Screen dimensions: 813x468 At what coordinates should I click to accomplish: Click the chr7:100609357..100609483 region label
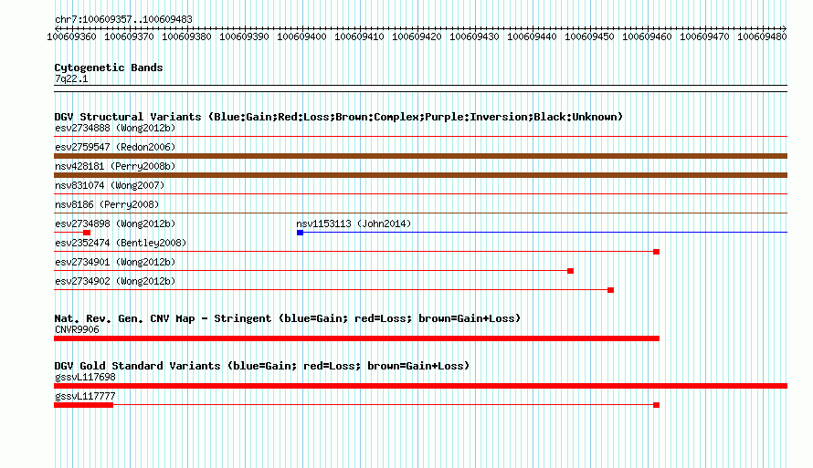pyautogui.click(x=123, y=19)
